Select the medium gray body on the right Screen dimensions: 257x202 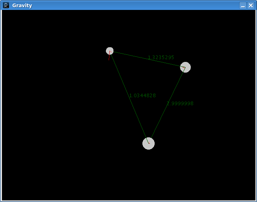click(x=185, y=67)
